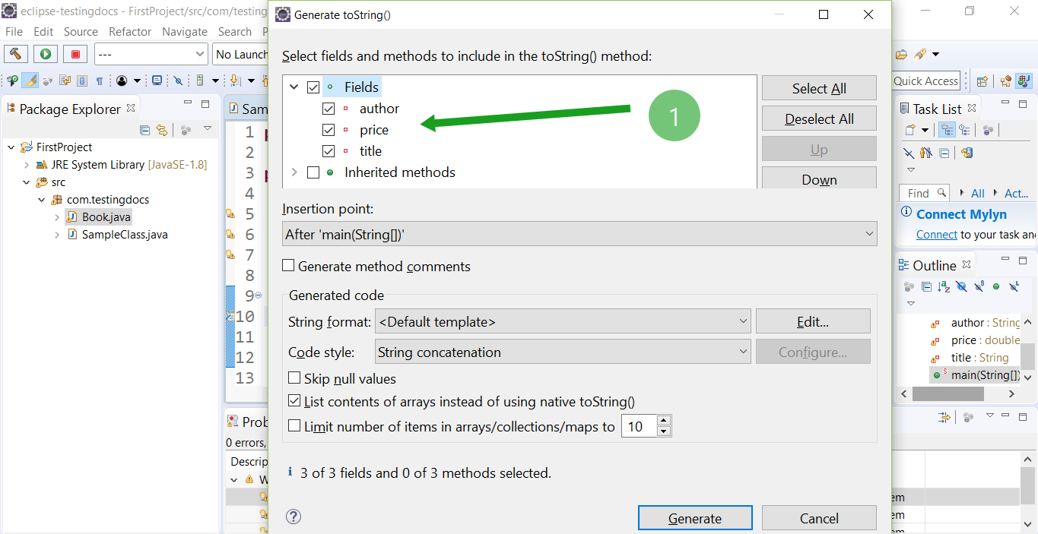Click the Build All hammer icon

coord(15,53)
